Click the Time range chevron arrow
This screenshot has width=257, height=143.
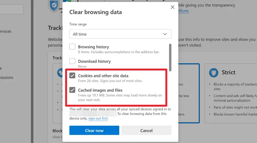pos(165,34)
